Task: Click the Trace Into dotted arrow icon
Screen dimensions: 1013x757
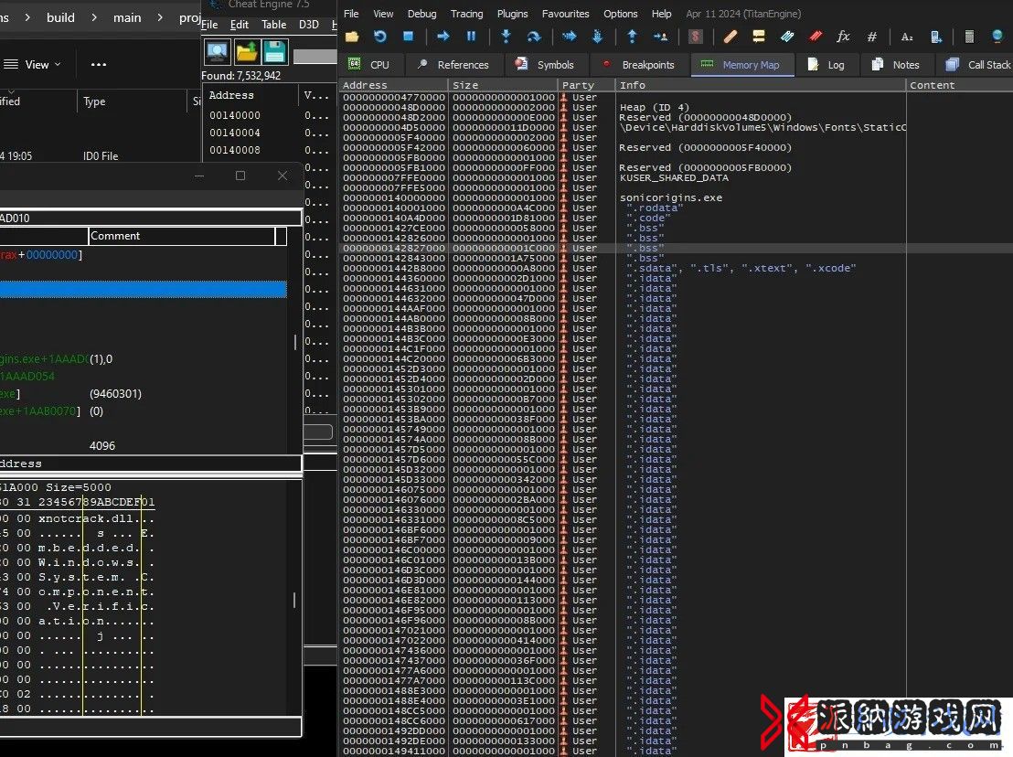Action: (x=570, y=37)
